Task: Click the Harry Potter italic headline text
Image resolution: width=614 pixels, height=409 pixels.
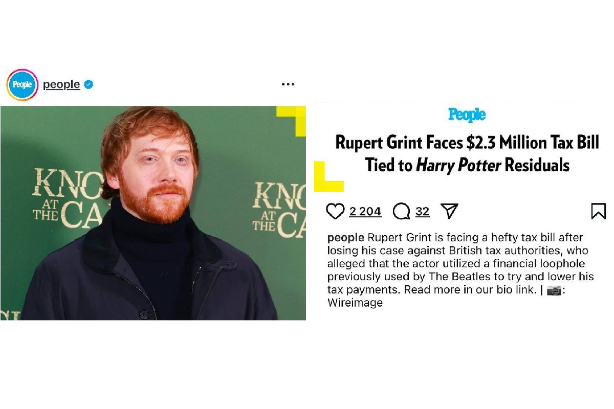Action: point(458,165)
